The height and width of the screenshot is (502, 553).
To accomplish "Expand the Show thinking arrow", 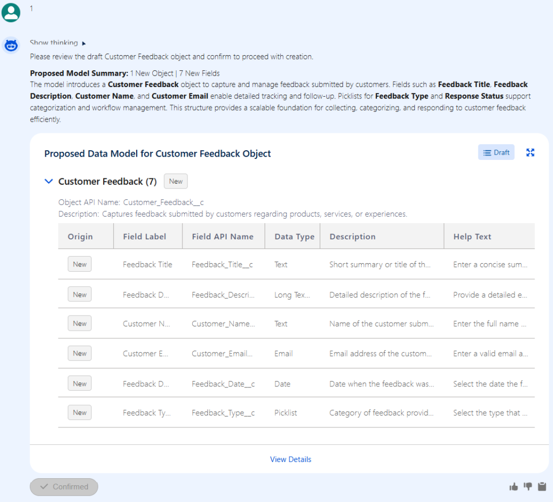I will pos(84,43).
